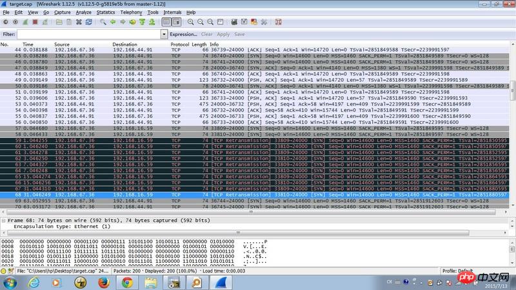Click the packet list vertical scrollbar
Viewport: 516px width, 290px height.
(513, 129)
